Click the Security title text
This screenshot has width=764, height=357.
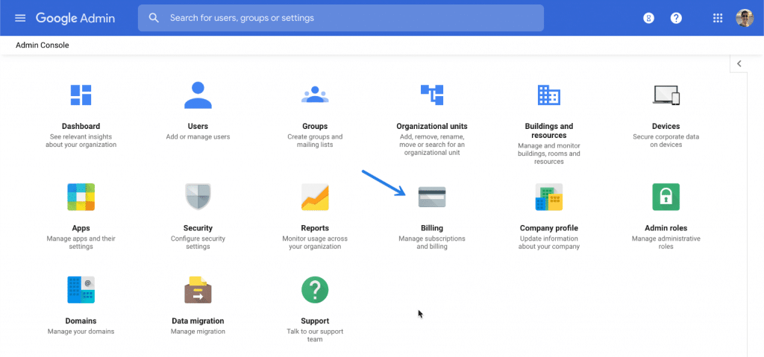pos(198,228)
